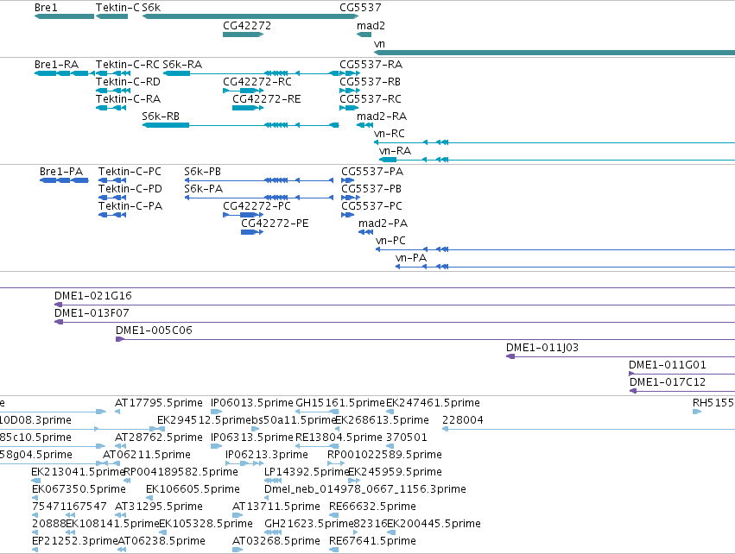Click the S6k-PA protein label
735x554 pixels.
[x=204, y=189]
